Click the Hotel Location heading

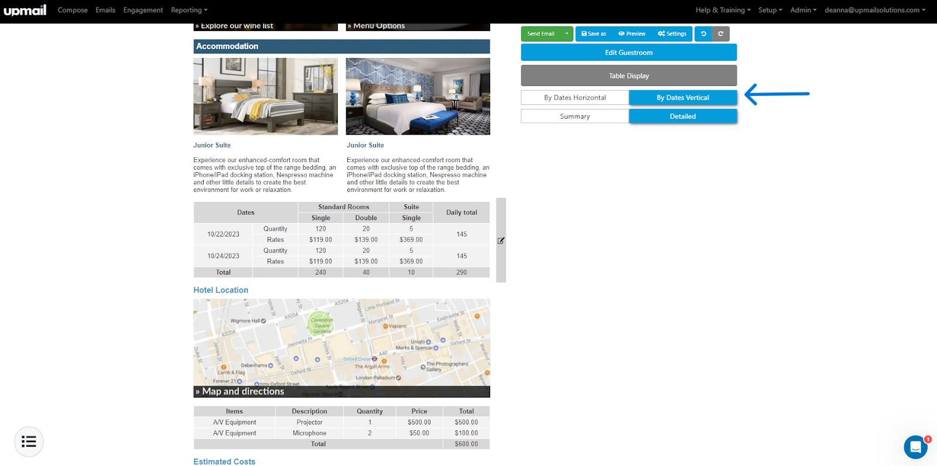pyautogui.click(x=221, y=290)
